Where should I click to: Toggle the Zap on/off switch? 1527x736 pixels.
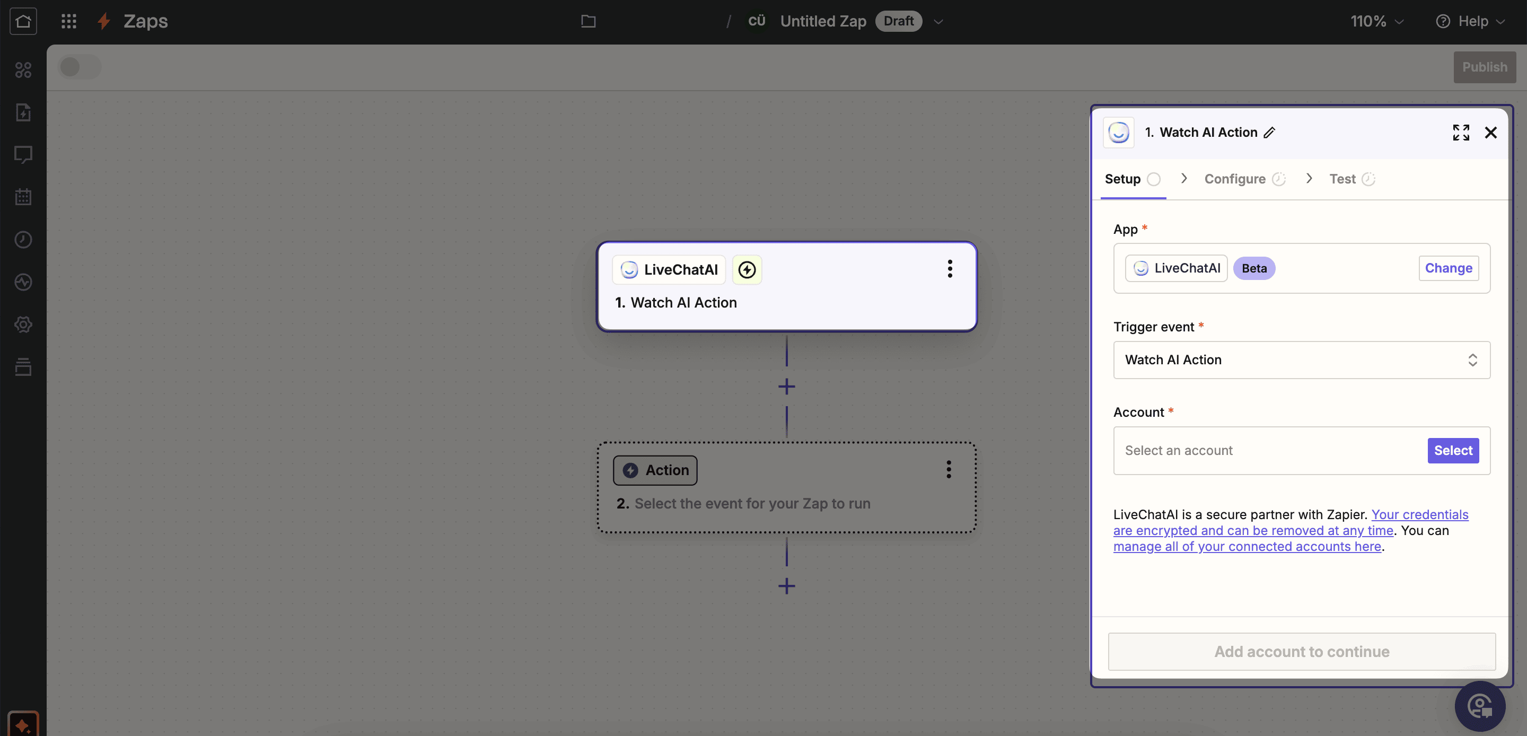(x=80, y=66)
